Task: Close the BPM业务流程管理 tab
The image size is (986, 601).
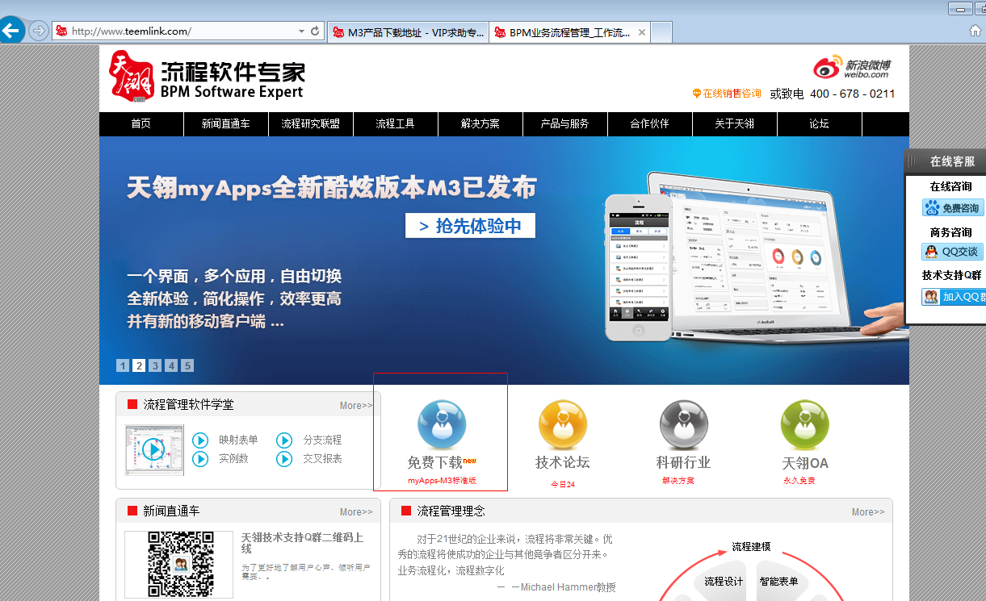Action: click(x=642, y=33)
